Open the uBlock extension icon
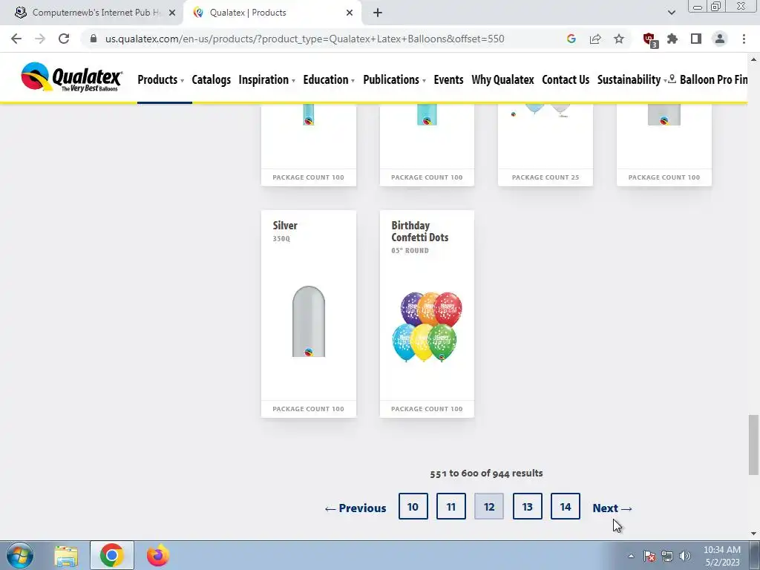The height and width of the screenshot is (570, 760). [649, 40]
